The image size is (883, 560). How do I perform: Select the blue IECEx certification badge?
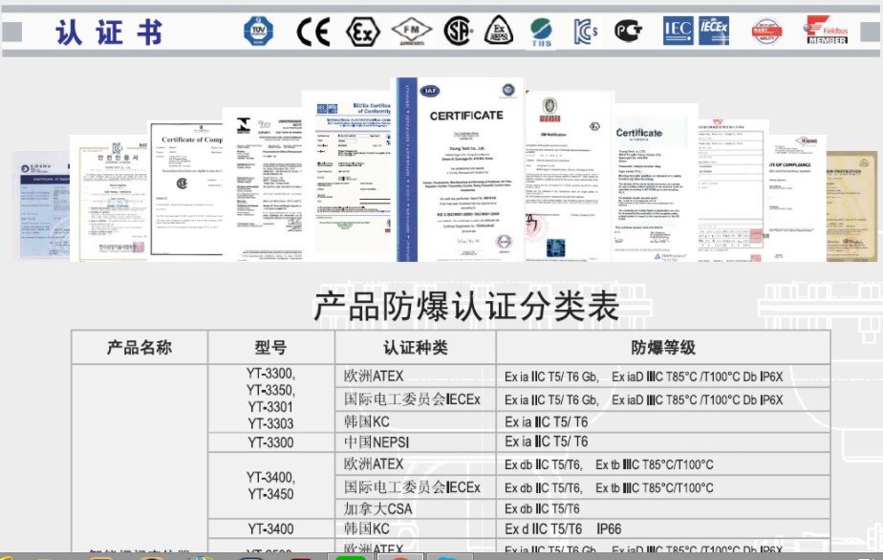coord(713,29)
